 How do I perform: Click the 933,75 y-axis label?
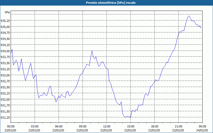(x=5, y=57)
